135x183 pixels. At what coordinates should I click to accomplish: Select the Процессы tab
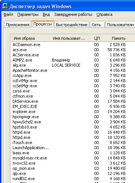tap(43, 24)
